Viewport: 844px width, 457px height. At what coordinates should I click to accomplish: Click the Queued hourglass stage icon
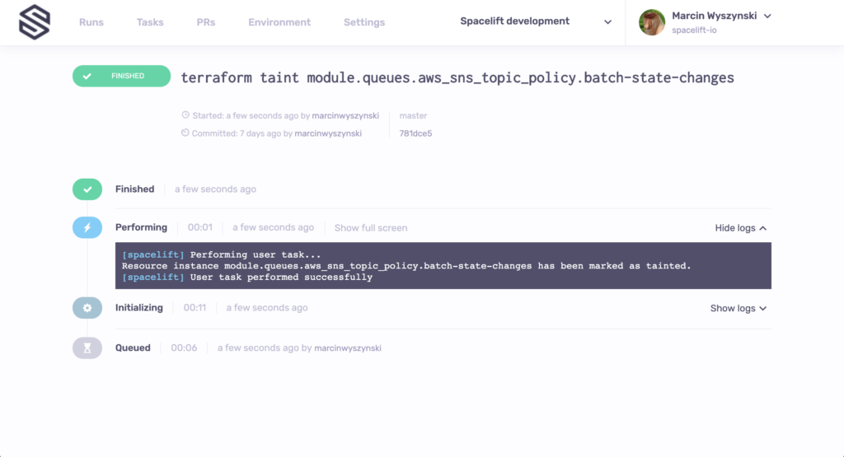coord(87,347)
